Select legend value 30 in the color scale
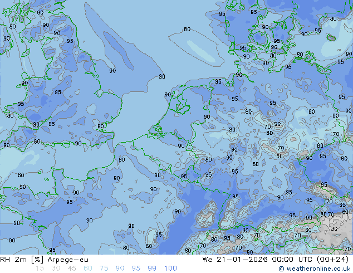 (x=56, y=269)
